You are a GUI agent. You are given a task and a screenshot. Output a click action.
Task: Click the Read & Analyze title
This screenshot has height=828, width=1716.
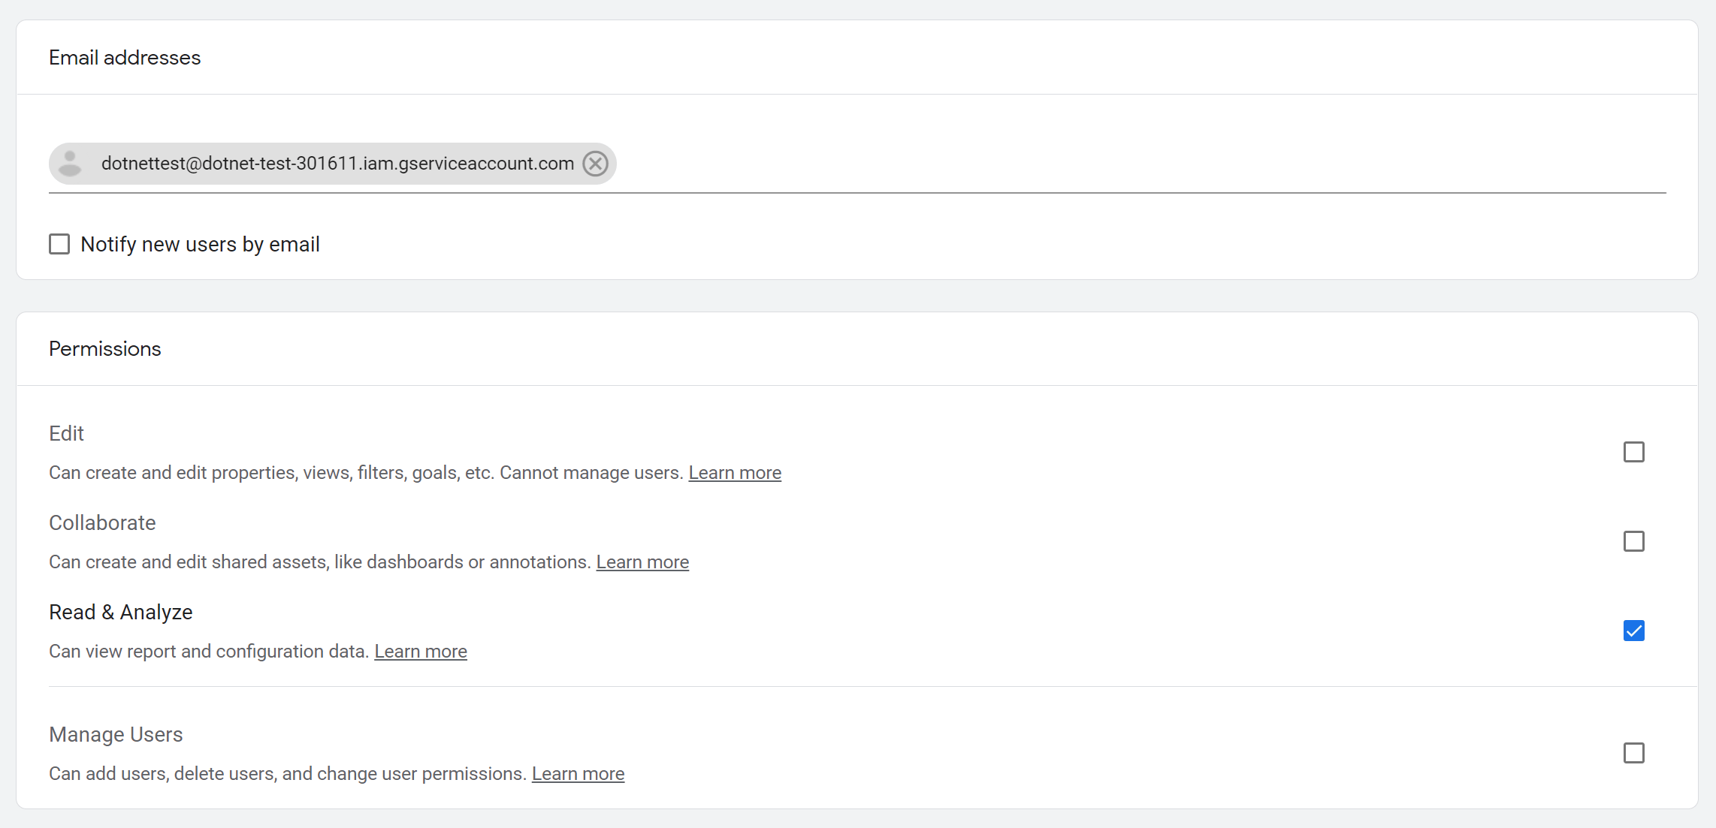coord(120,613)
